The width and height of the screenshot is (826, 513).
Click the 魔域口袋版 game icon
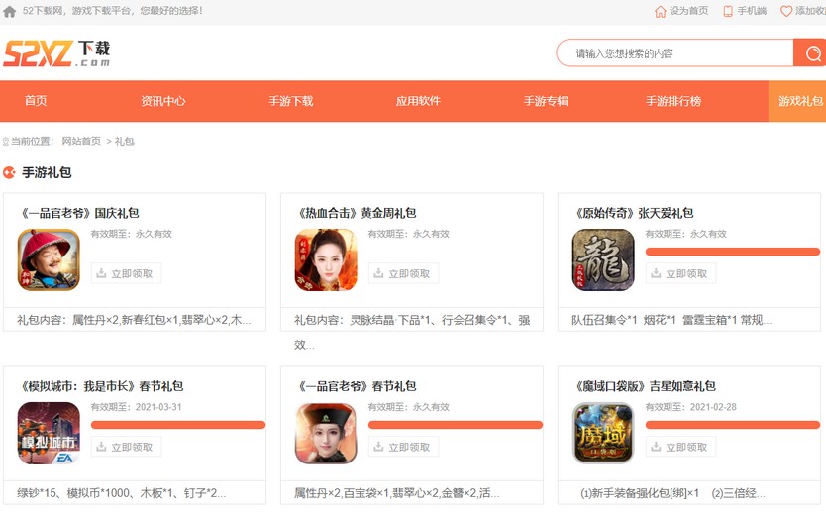tap(603, 434)
